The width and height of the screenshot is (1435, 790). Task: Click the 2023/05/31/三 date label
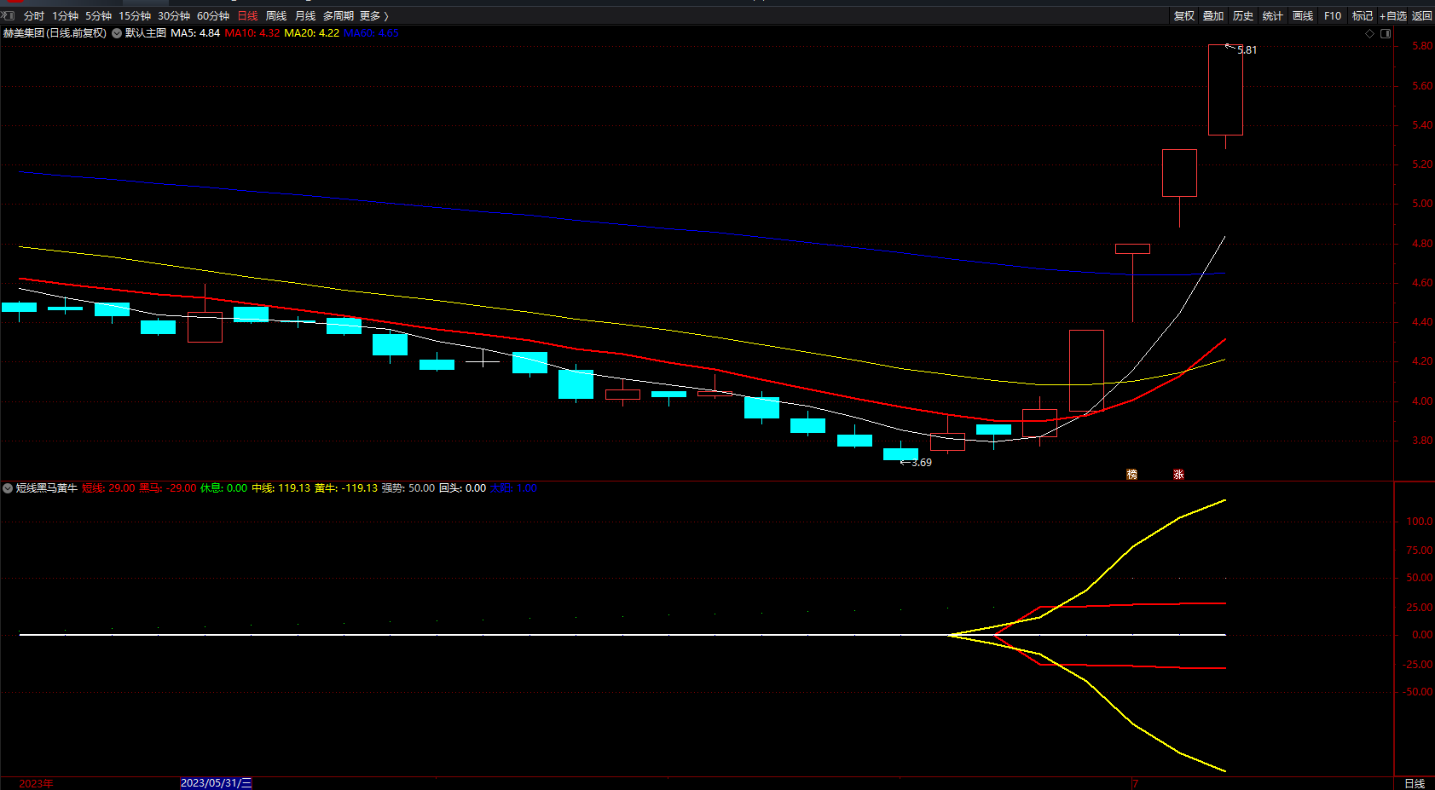[x=217, y=783]
